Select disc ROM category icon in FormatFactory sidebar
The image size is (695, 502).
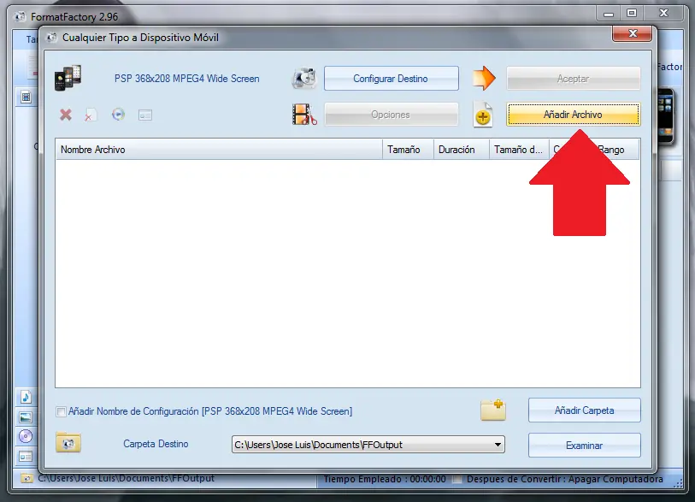tap(26, 436)
